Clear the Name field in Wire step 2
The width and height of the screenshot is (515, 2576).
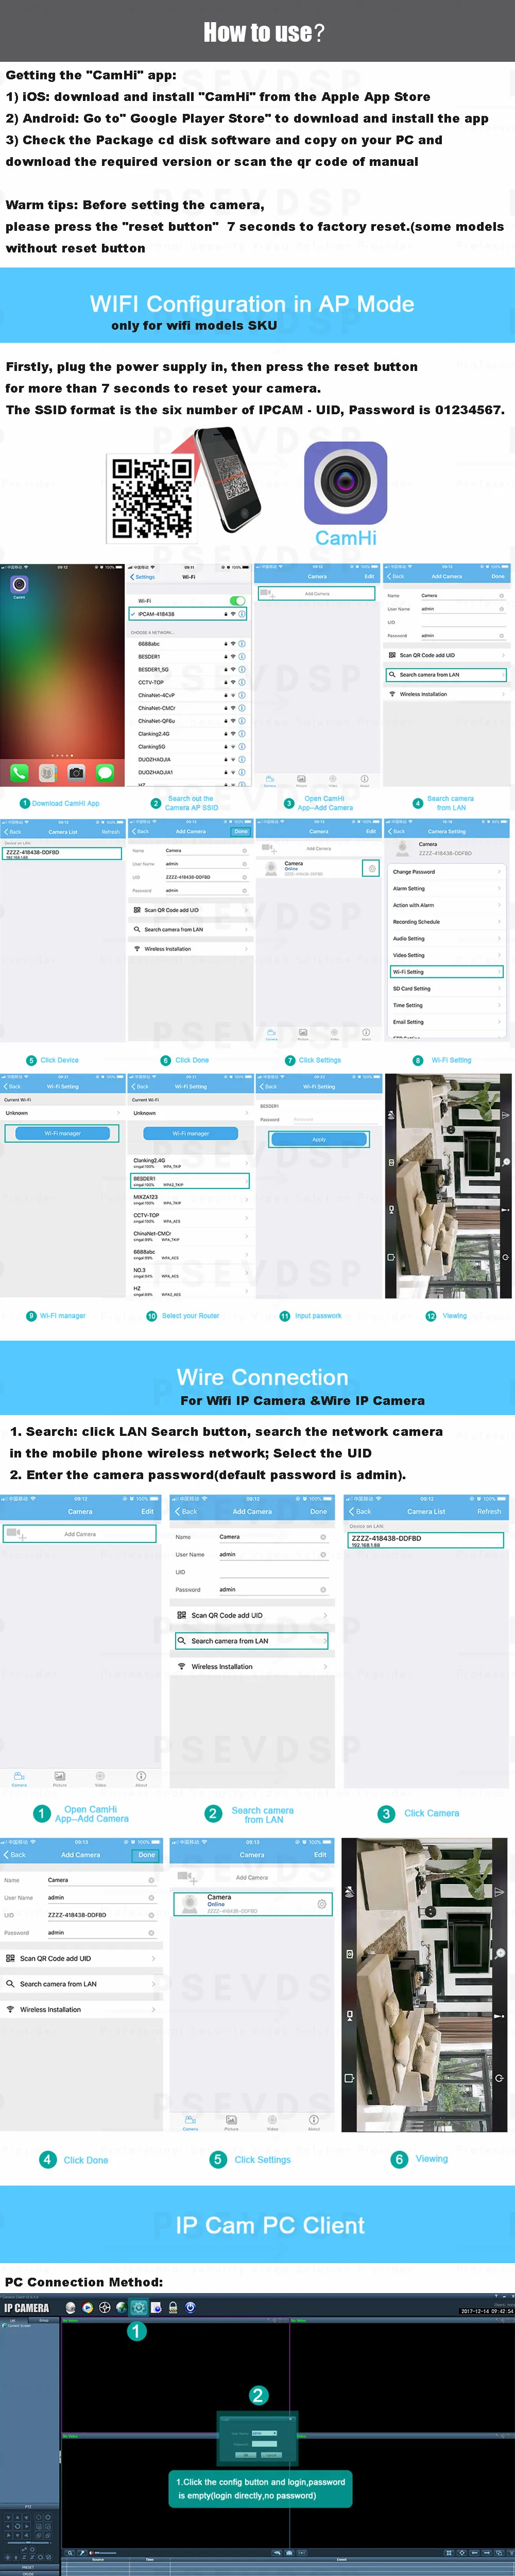pyautogui.click(x=323, y=1536)
